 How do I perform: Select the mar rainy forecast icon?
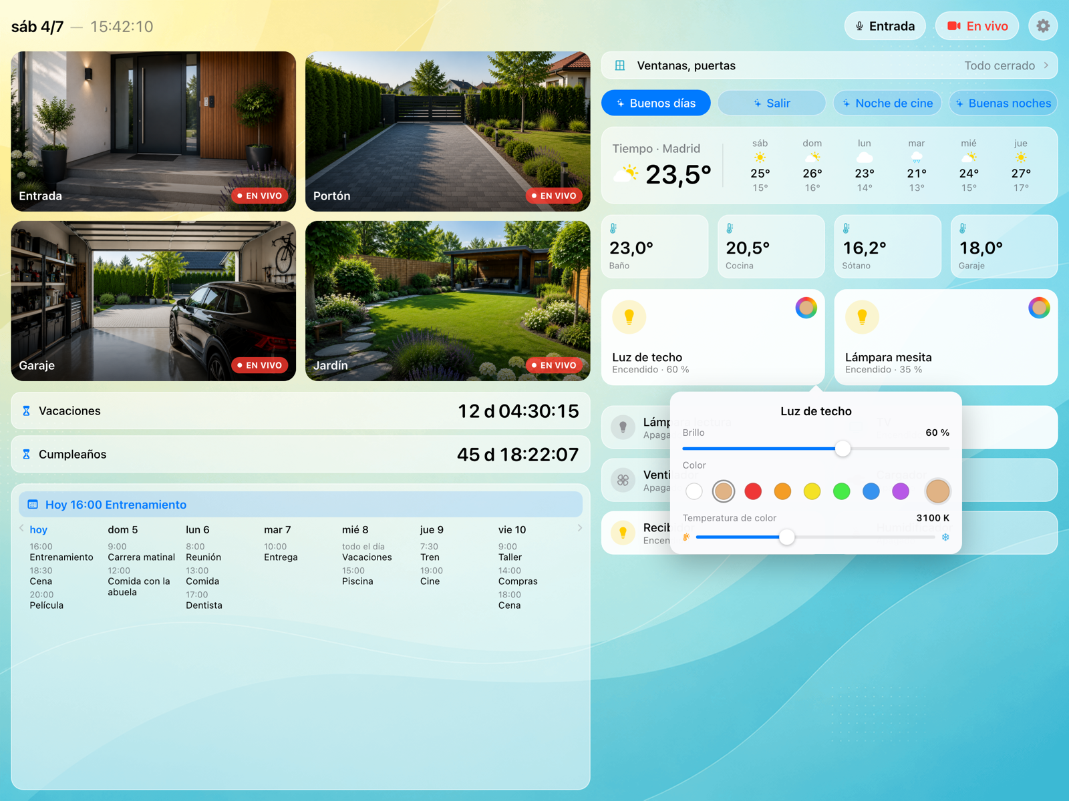click(917, 158)
